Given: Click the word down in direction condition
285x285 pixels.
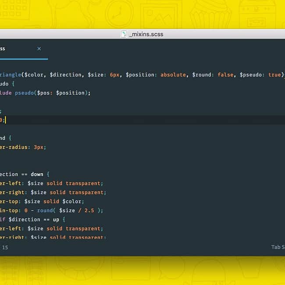Looking at the screenshot, I should 37,174.
